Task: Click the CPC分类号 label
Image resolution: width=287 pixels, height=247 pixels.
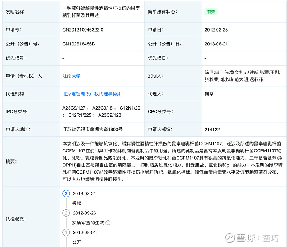Action: (160, 112)
